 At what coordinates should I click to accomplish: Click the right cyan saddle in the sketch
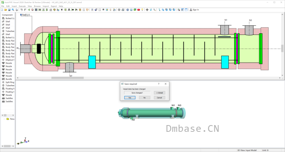(225, 62)
